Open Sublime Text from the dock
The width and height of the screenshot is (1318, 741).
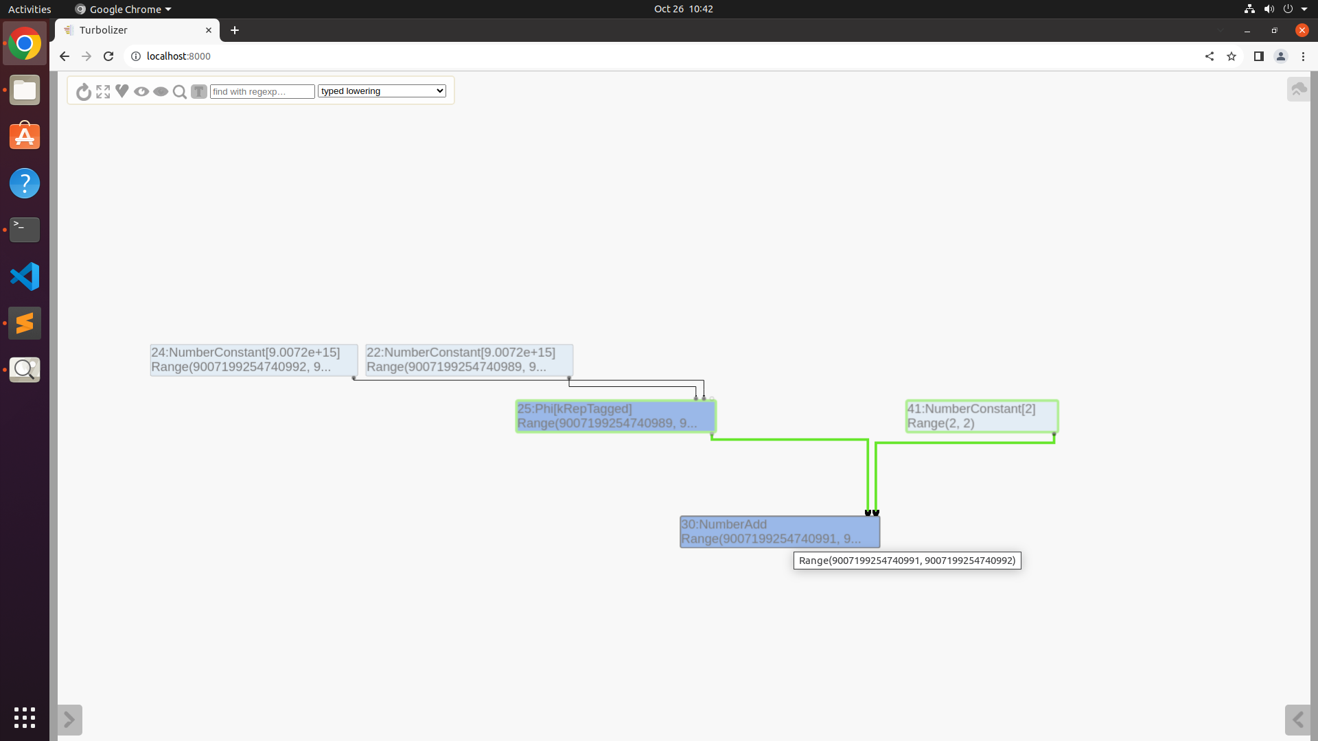25,323
